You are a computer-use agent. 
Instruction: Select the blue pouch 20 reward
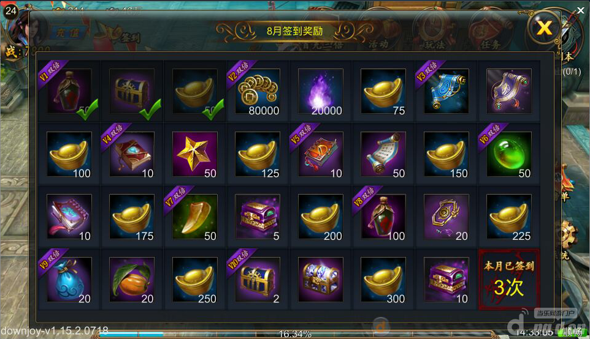pos(69,279)
